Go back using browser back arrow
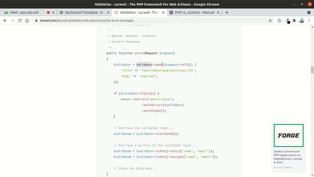Screen dimensions: 314x177 (x=5, y=21)
